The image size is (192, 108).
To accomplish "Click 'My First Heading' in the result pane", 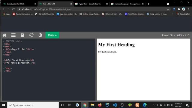I will (x=116, y=45).
